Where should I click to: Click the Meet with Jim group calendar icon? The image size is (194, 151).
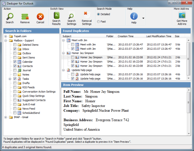click(x=68, y=40)
